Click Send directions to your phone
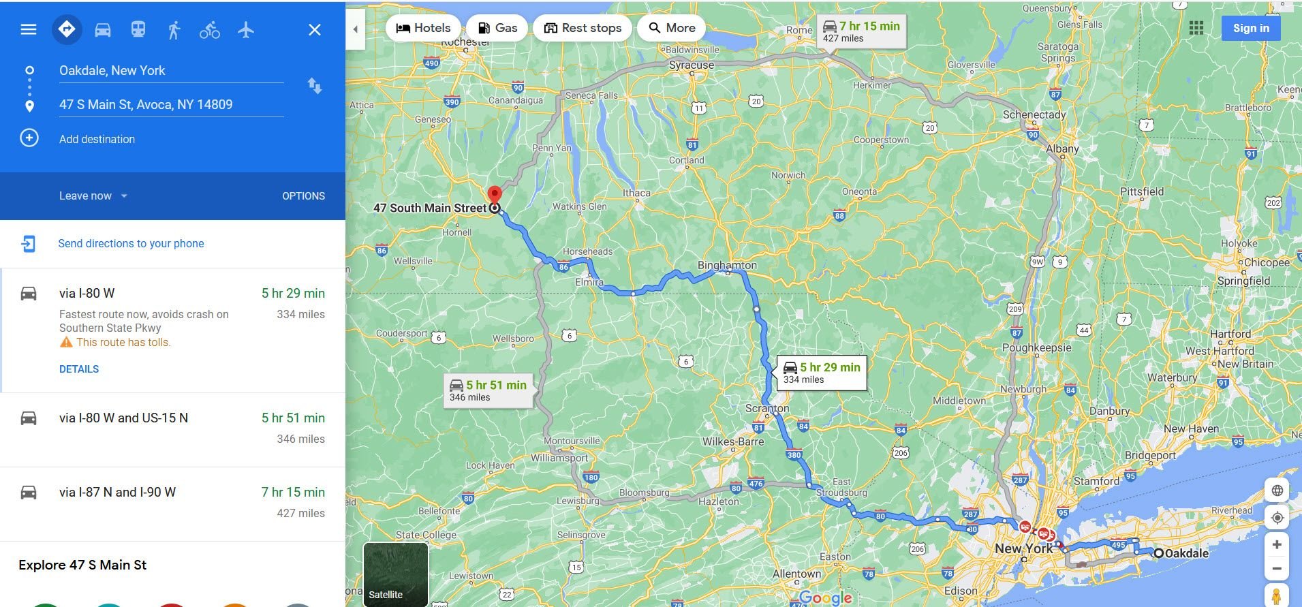Screen dimensions: 1302x607 tap(131, 244)
